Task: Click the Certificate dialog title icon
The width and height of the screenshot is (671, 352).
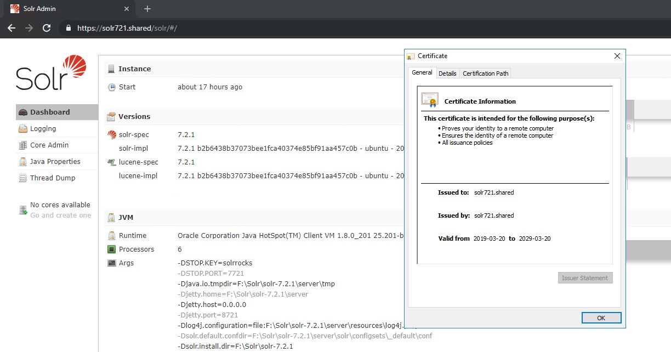Action: (x=411, y=56)
